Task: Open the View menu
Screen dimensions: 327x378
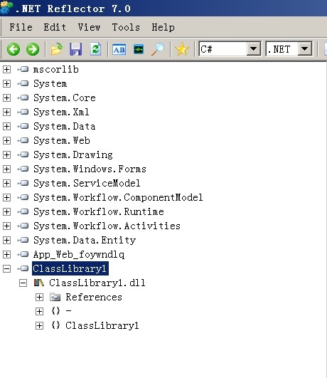Action: click(x=89, y=27)
